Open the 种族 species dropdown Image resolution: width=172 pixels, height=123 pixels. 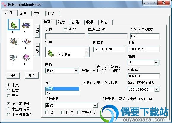[x=87, y=52]
